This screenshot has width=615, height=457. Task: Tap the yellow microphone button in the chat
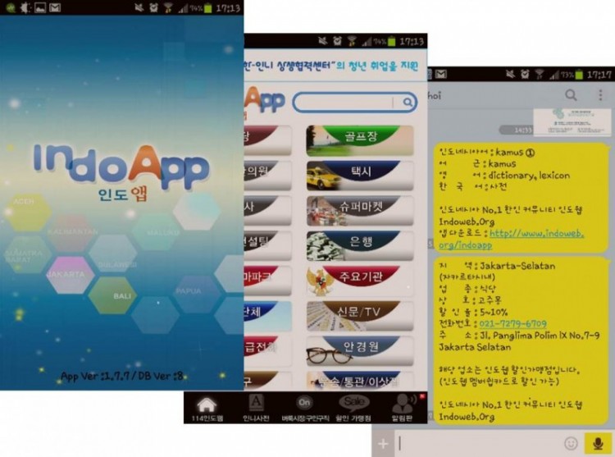coord(598,443)
